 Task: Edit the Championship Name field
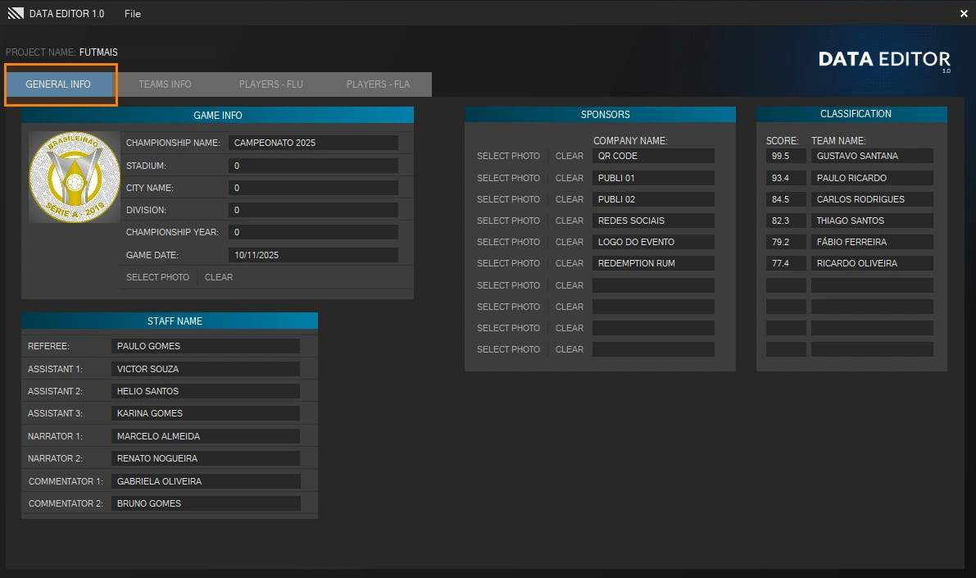[313, 143]
